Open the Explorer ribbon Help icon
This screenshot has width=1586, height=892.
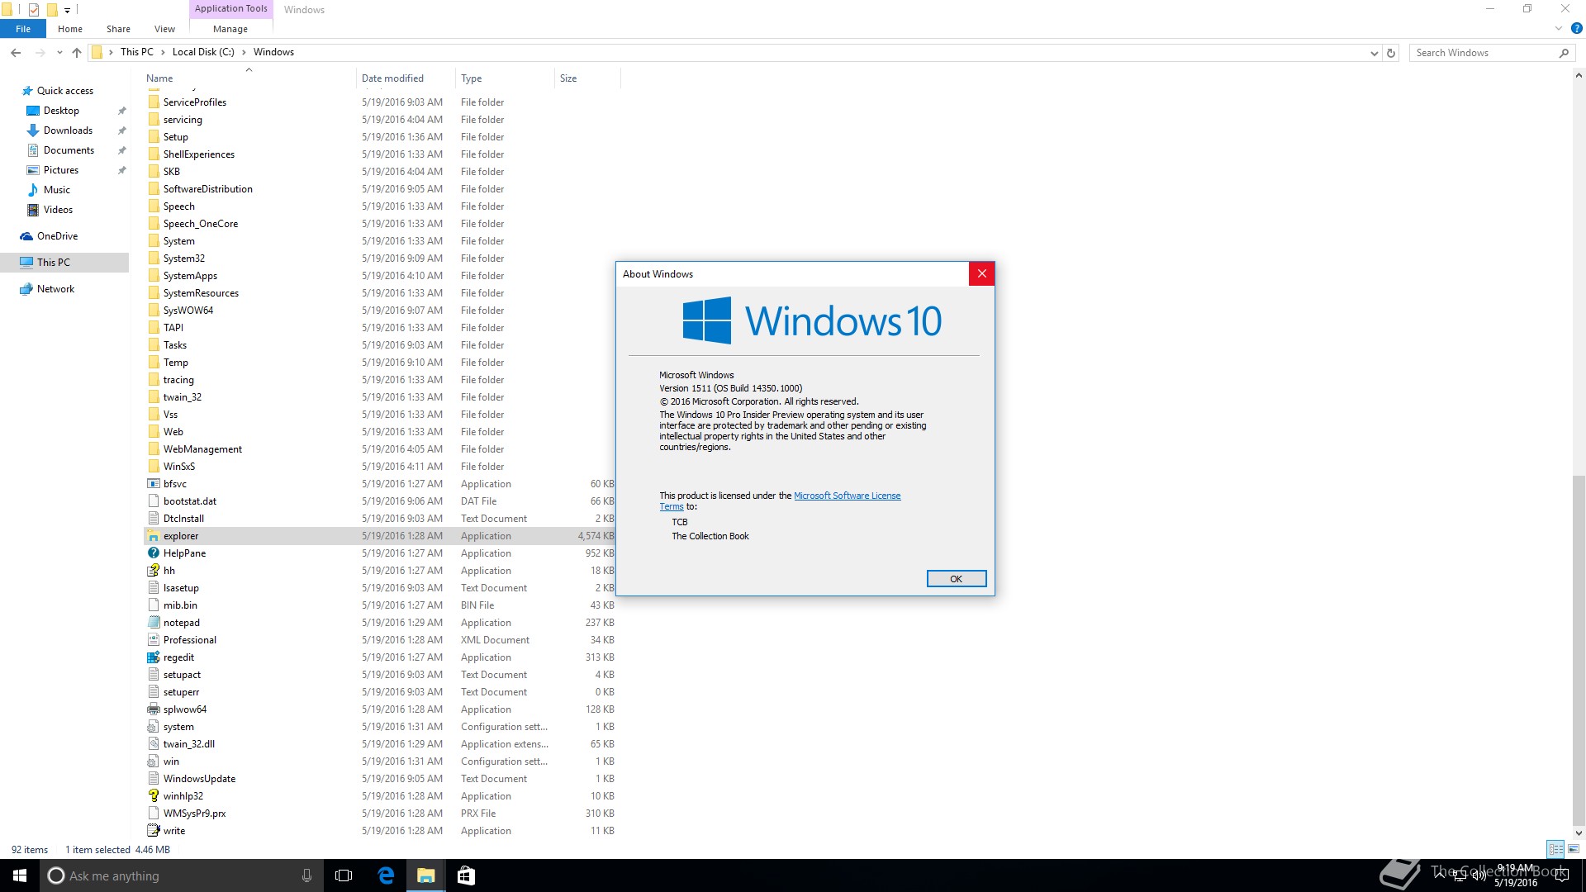click(1576, 28)
